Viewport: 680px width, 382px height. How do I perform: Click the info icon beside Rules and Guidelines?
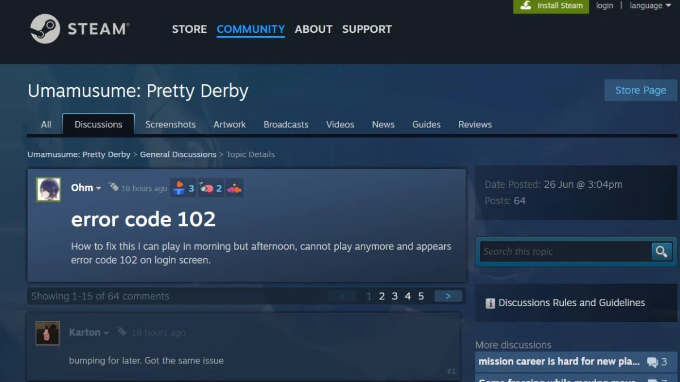pos(490,303)
